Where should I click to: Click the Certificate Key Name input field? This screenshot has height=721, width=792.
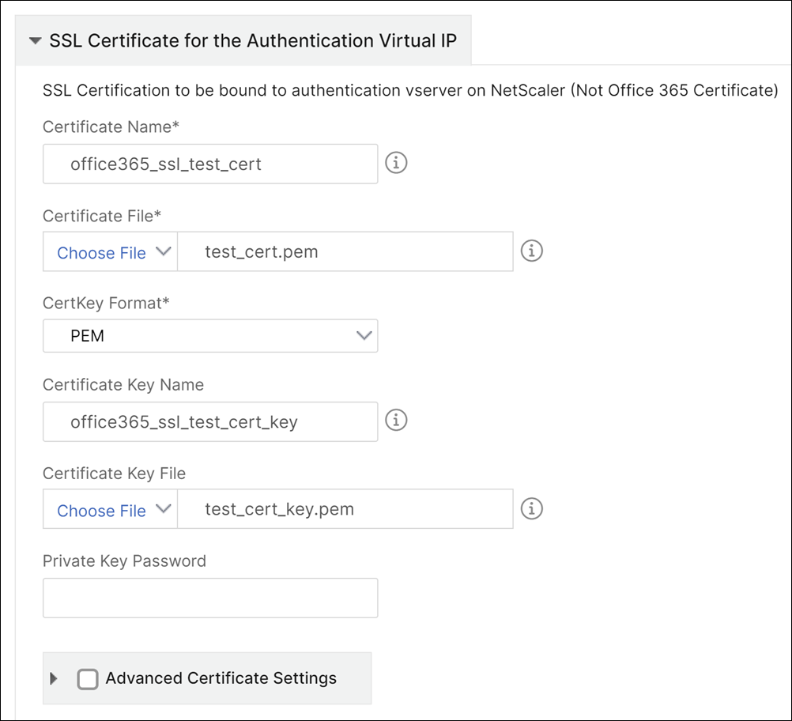[x=210, y=421]
